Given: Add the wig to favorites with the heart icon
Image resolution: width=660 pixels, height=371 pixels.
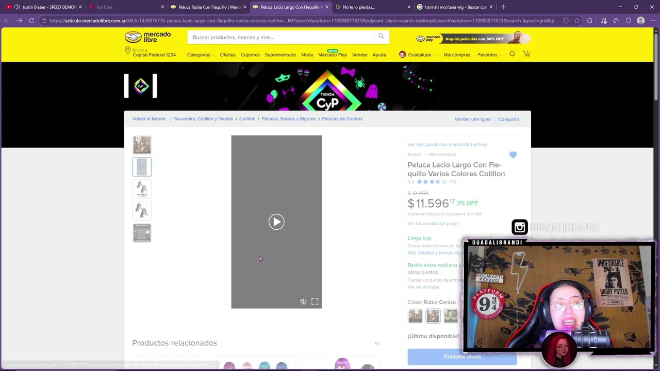Looking at the screenshot, I should pos(513,155).
